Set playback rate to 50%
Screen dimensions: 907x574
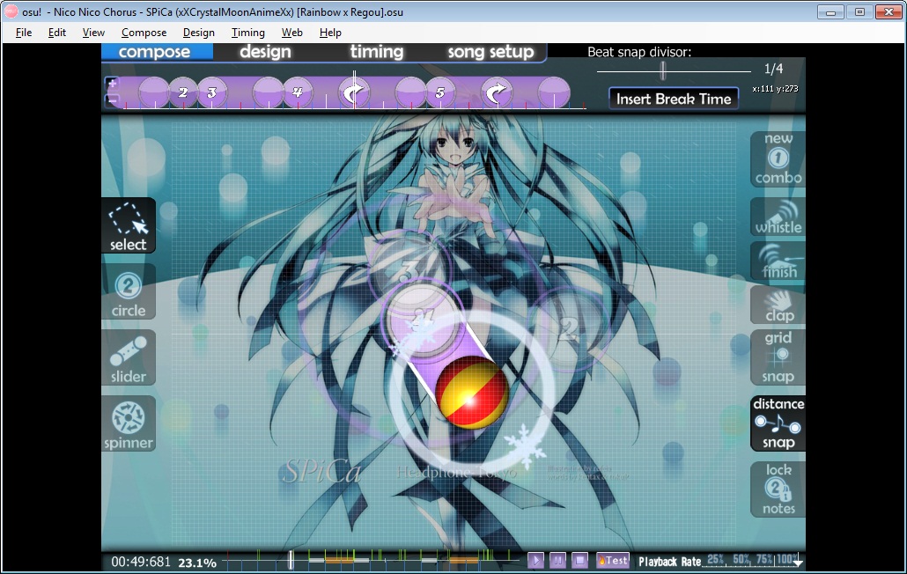741,559
